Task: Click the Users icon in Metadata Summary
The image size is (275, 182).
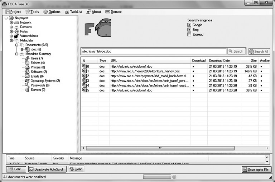Action: click(28, 58)
